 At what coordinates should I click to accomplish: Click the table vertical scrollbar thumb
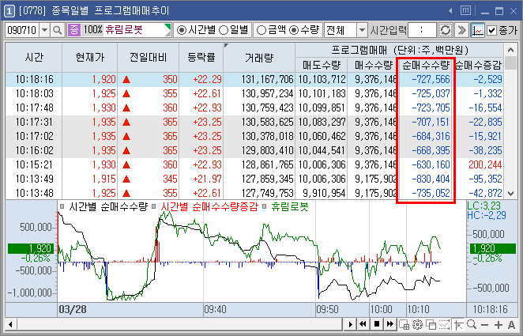[x=510, y=62]
